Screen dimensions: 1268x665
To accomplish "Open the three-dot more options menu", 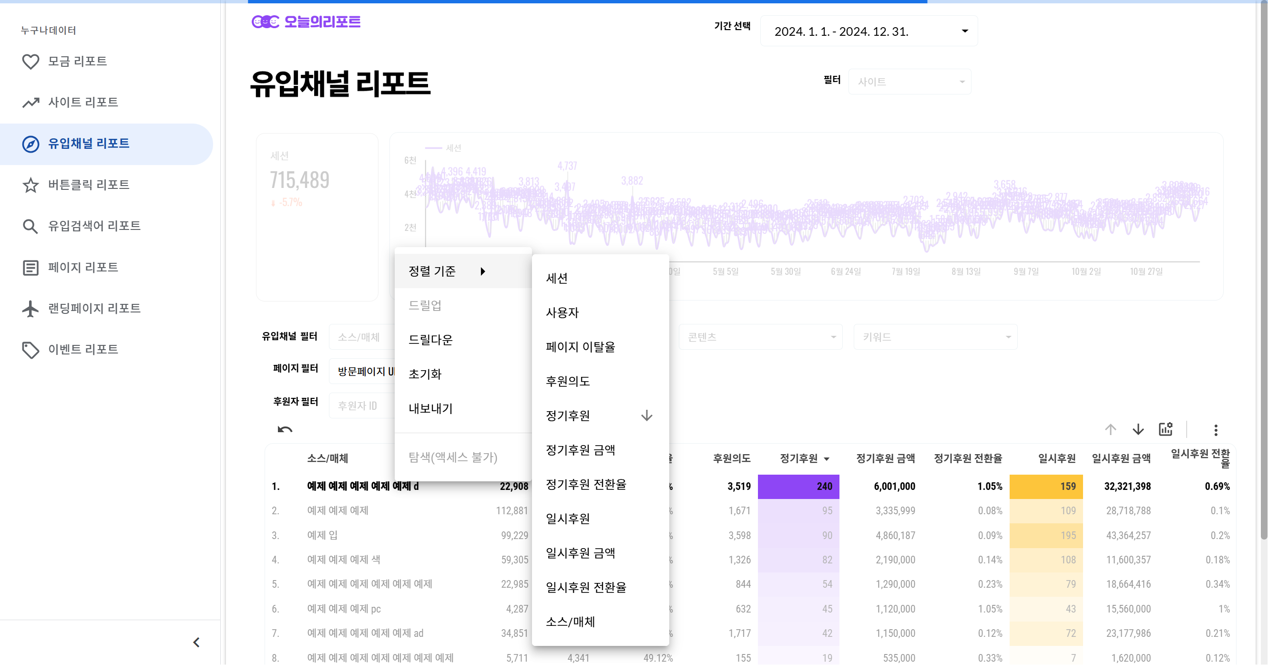I will pyautogui.click(x=1216, y=430).
